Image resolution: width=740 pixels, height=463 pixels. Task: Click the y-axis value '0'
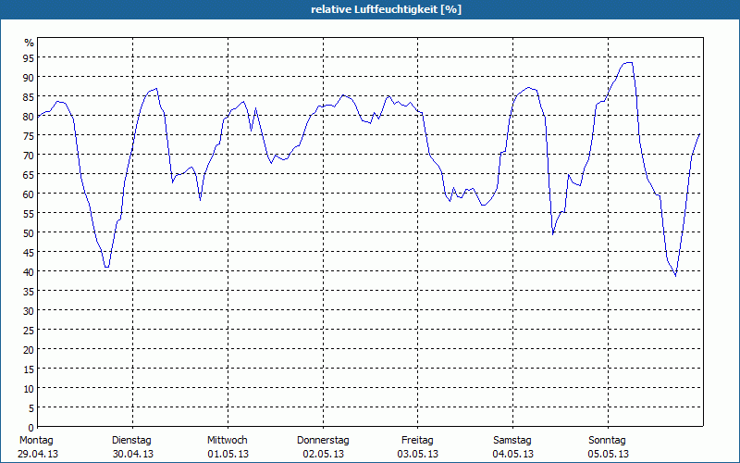pyautogui.click(x=31, y=428)
